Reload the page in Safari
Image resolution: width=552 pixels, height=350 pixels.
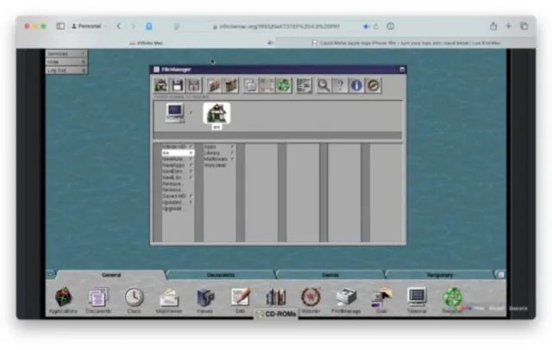pyautogui.click(x=376, y=27)
